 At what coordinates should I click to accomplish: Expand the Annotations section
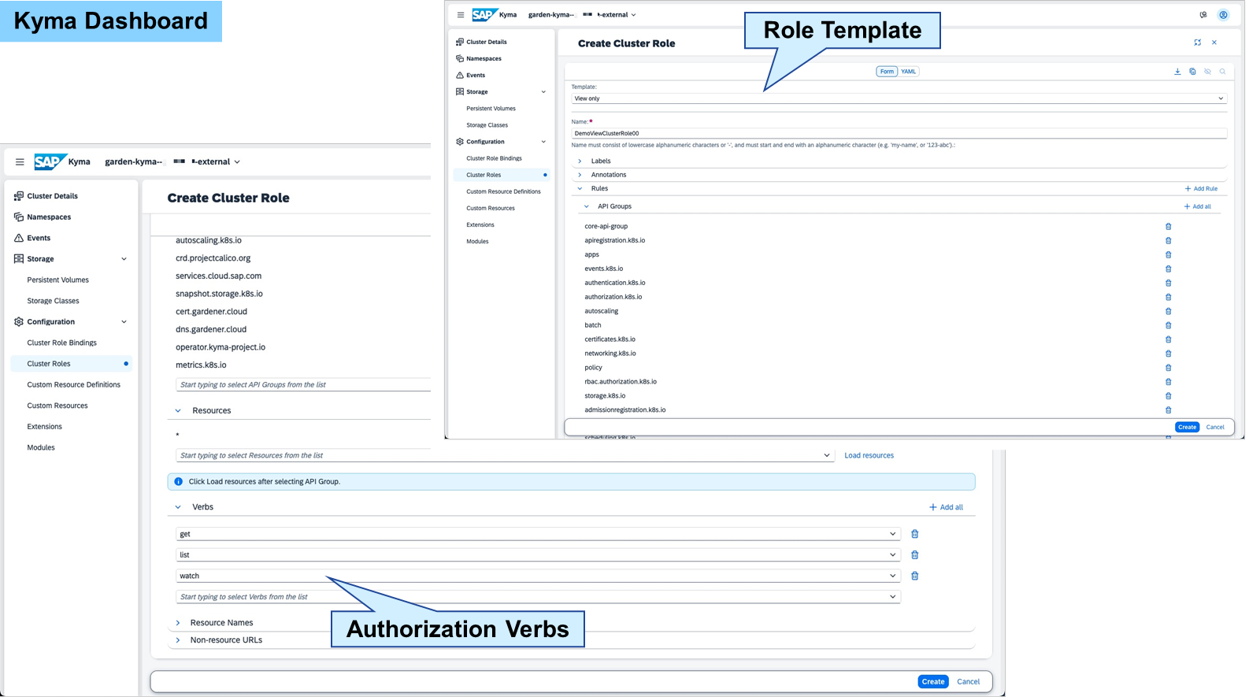pyautogui.click(x=580, y=175)
